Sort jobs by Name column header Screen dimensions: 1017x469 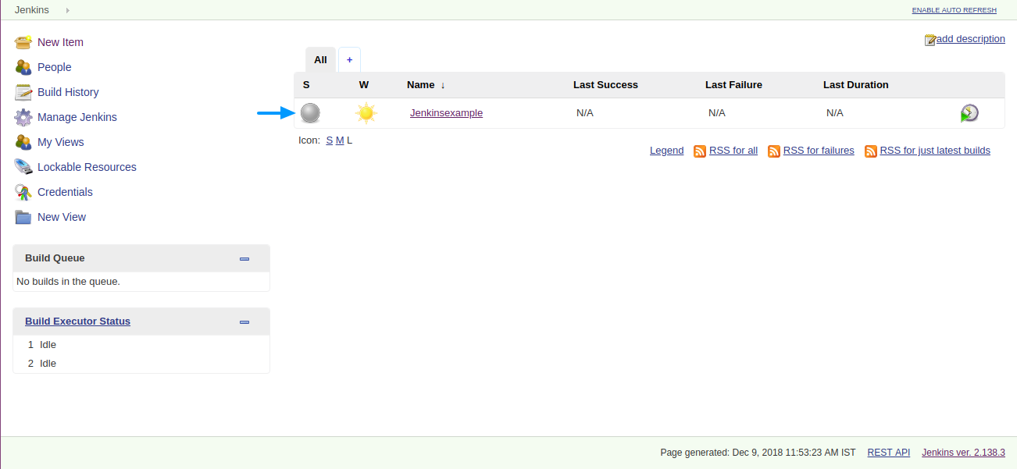tap(420, 84)
